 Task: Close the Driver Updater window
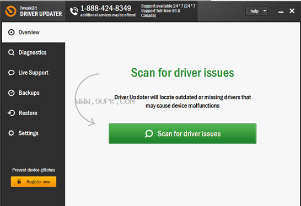292,11
